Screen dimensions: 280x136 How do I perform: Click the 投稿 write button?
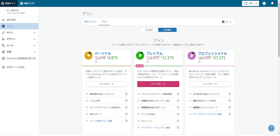[250, 3]
